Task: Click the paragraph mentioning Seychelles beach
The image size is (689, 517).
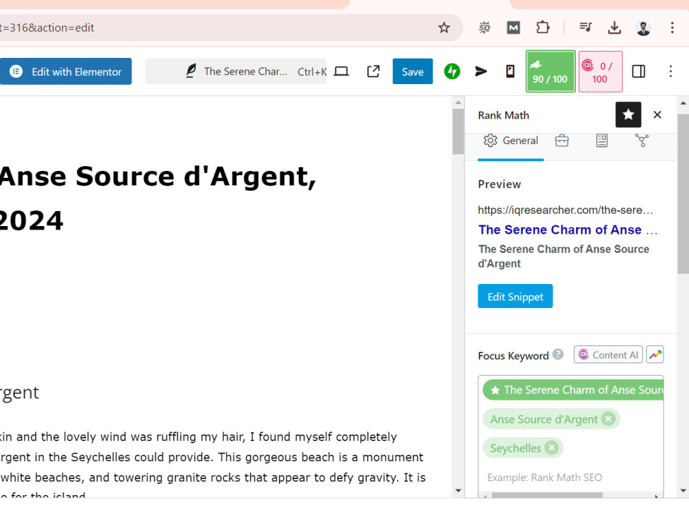Action: tap(213, 467)
